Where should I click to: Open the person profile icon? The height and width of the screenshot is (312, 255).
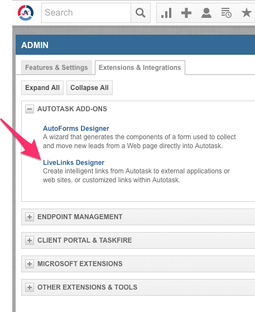pos(206,13)
